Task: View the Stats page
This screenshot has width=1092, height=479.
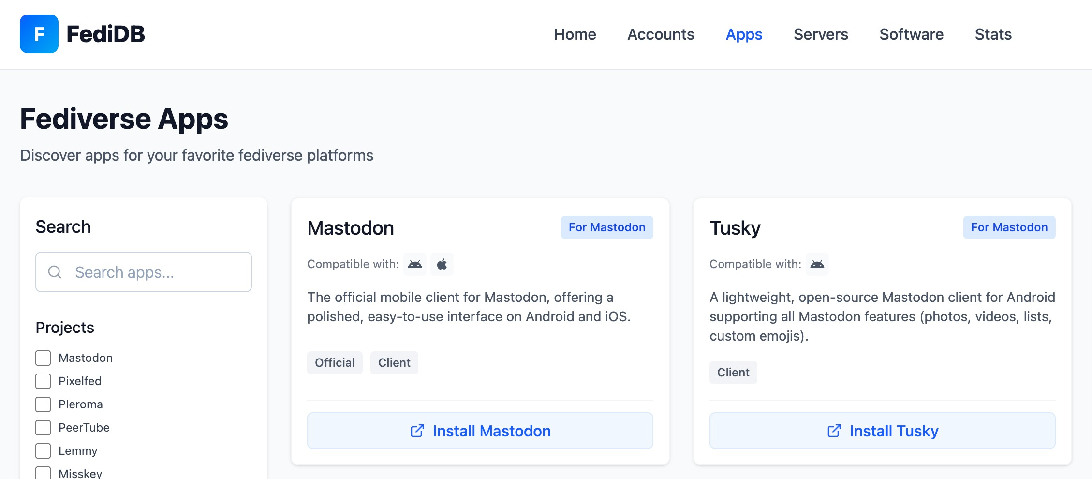Action: [x=993, y=34]
